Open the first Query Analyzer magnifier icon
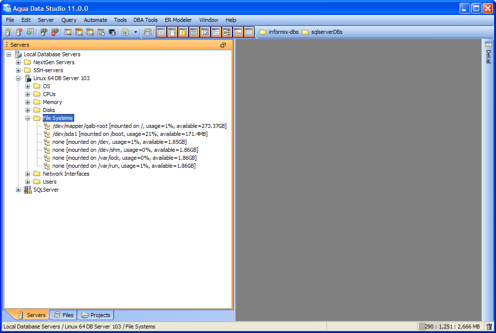 (x=68, y=32)
